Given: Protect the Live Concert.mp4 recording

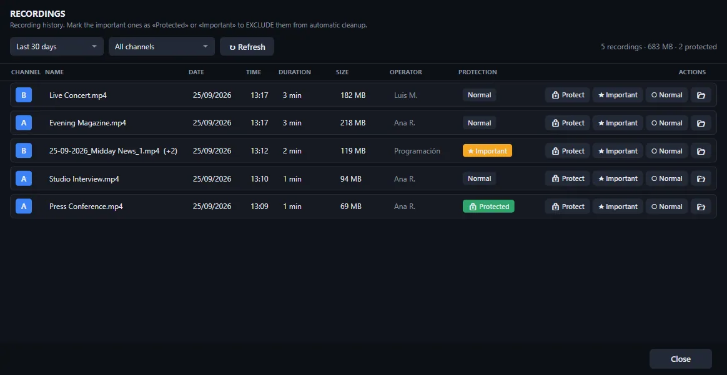Looking at the screenshot, I should tap(568, 95).
